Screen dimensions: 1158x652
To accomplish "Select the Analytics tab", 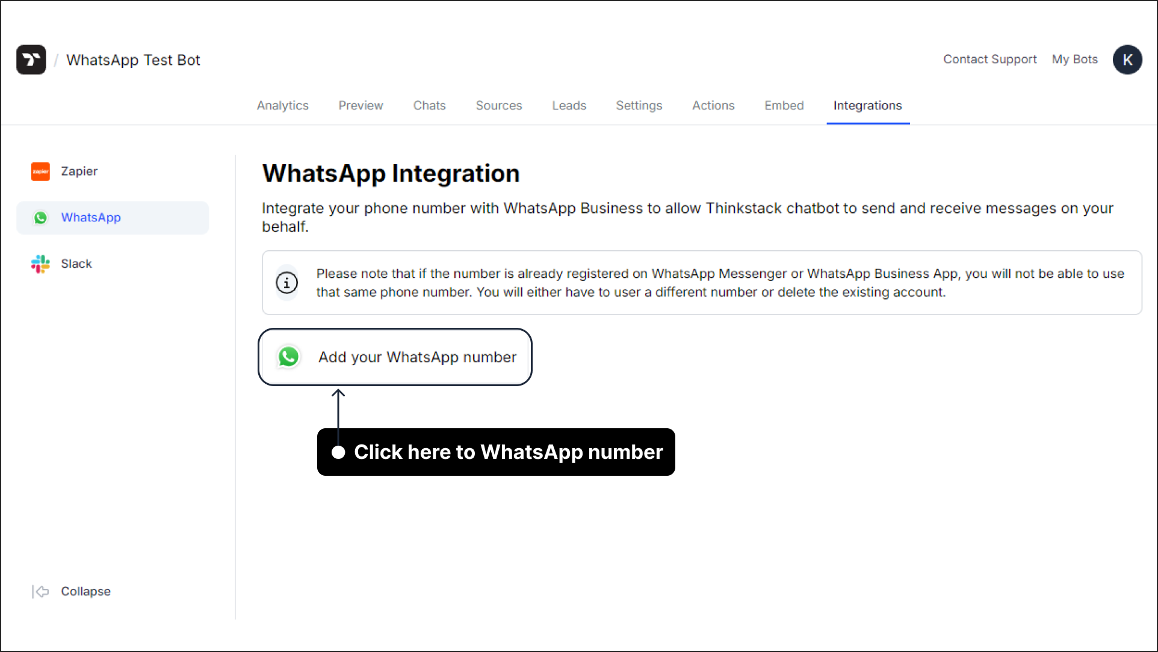I will [x=282, y=105].
